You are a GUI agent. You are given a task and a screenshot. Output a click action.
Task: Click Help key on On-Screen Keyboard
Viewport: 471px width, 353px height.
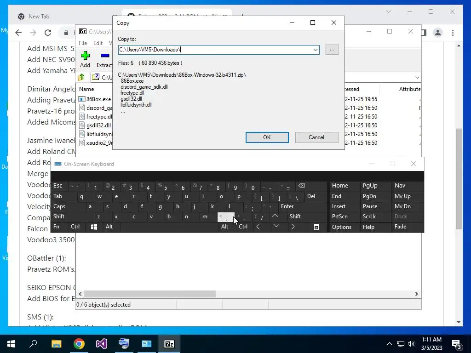368,227
